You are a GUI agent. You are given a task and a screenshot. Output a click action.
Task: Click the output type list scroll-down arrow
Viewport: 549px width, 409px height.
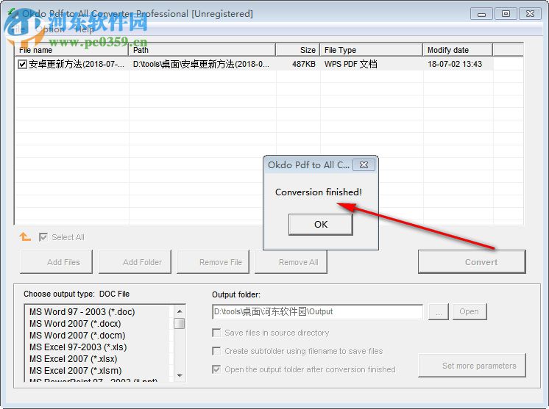(180, 375)
